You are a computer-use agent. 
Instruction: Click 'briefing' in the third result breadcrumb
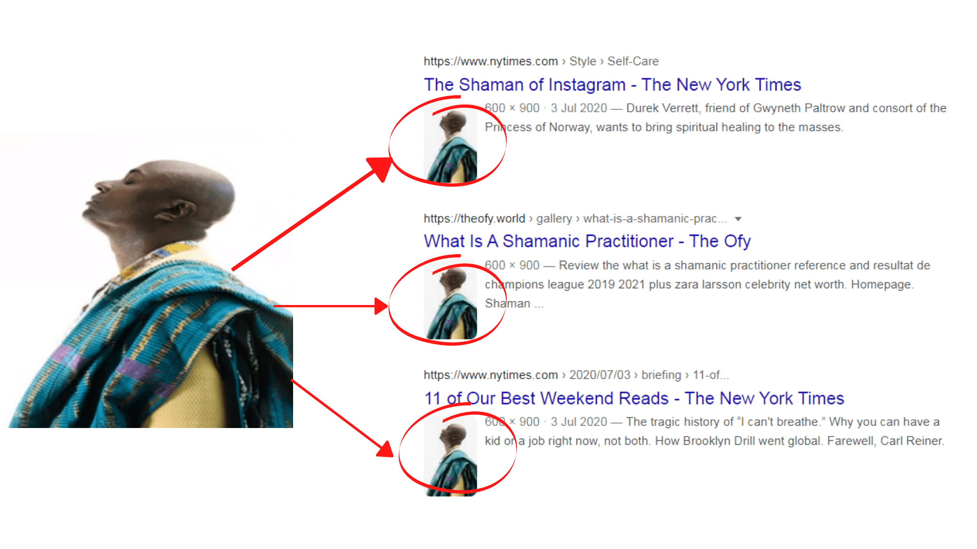pos(661,375)
